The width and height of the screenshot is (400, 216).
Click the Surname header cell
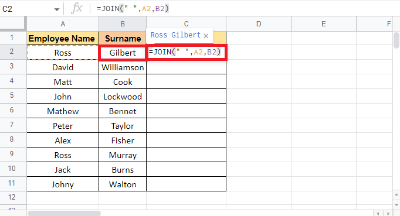(123, 38)
